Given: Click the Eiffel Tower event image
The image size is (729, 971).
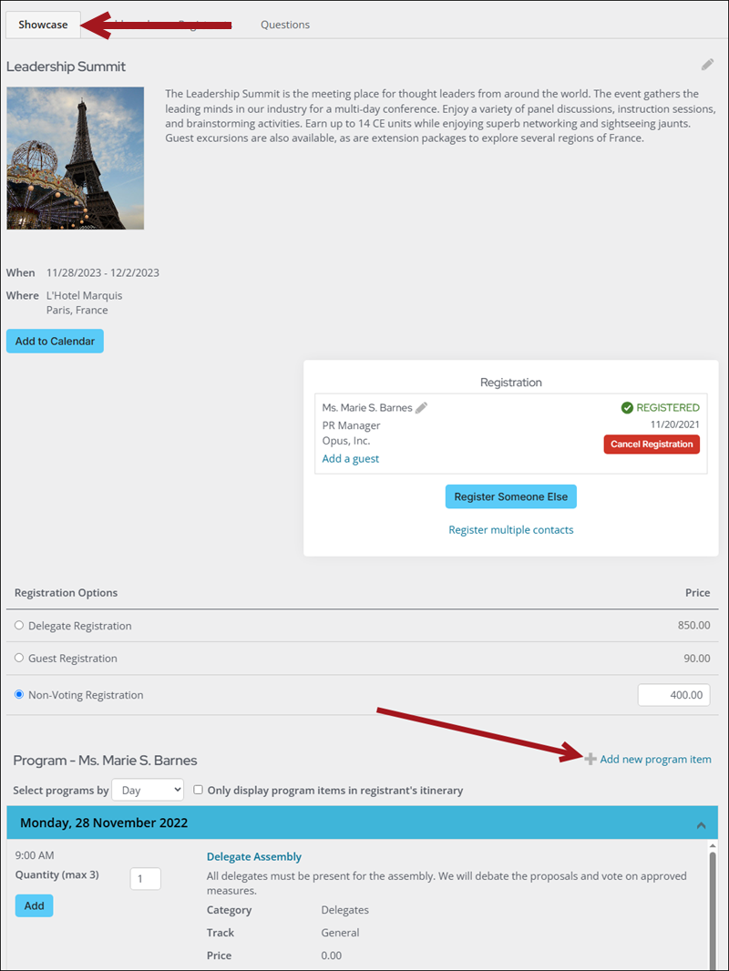Looking at the screenshot, I should coord(76,158).
